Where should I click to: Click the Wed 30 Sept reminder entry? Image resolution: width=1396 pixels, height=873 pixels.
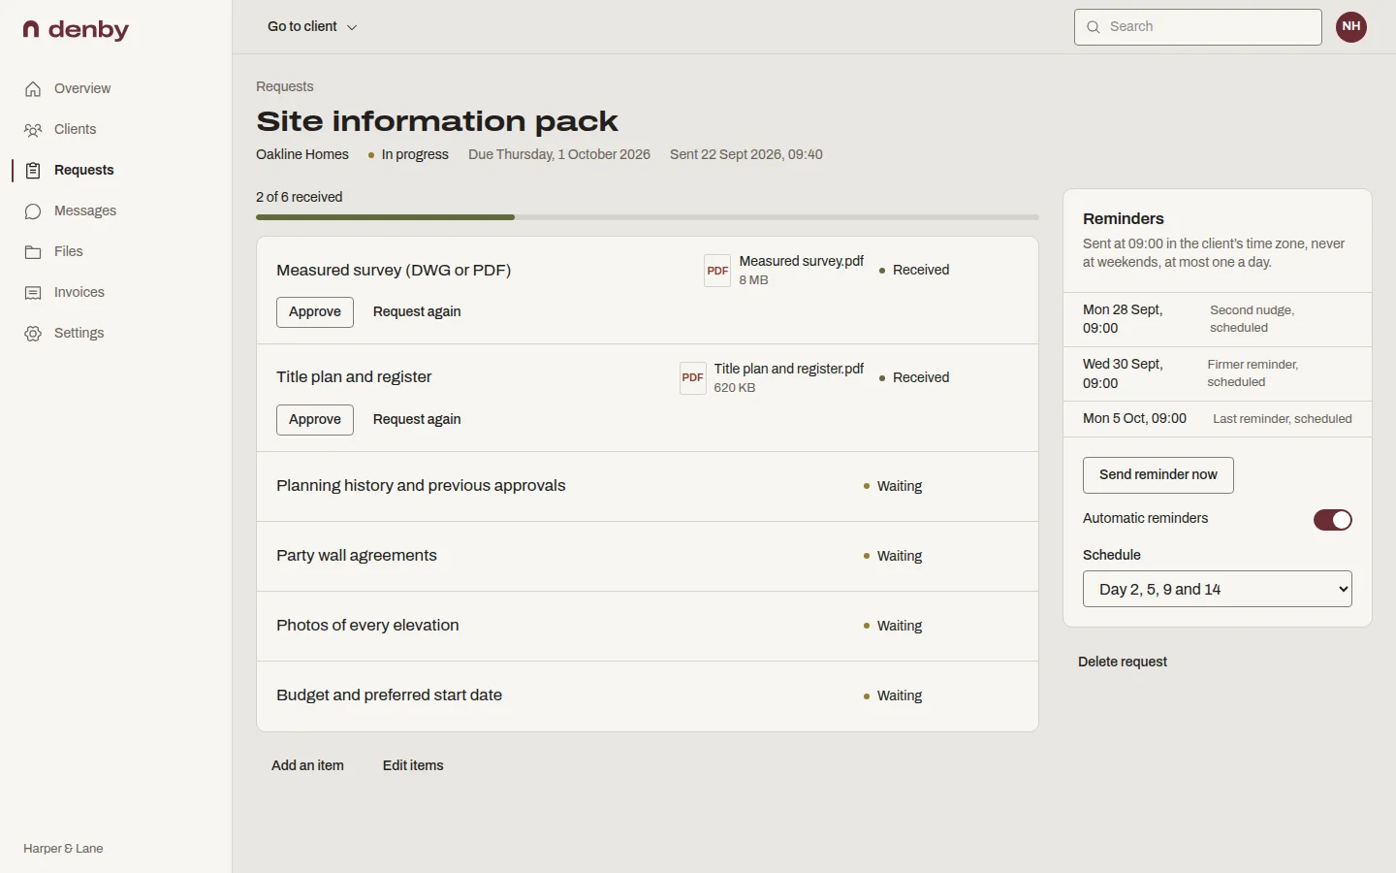(1218, 374)
